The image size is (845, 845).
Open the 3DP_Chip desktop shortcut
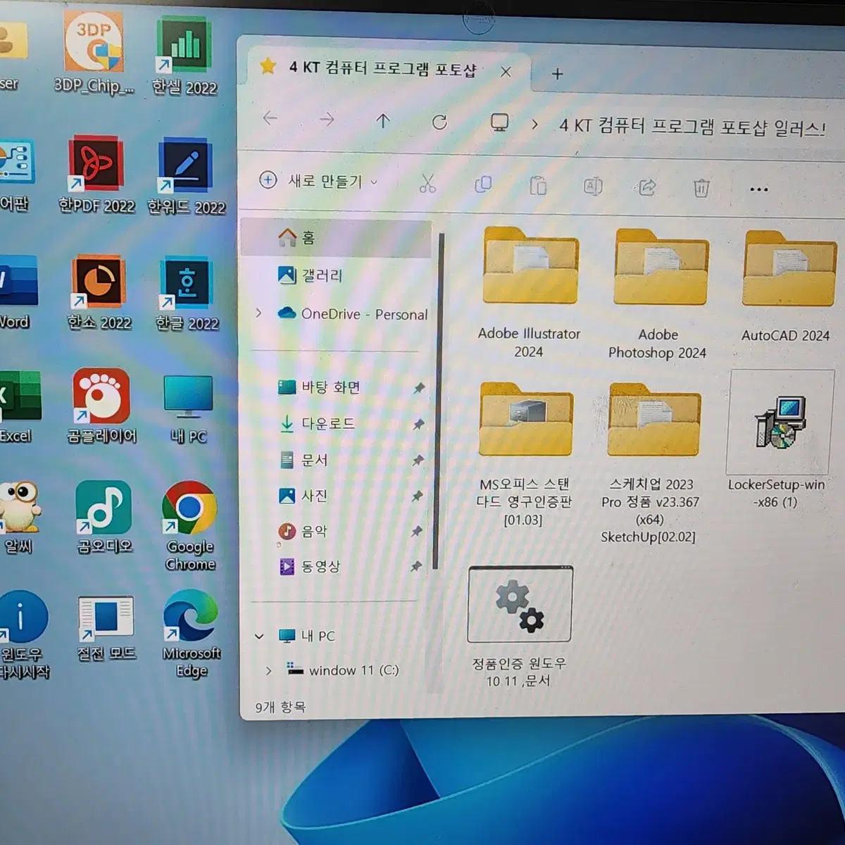94,54
